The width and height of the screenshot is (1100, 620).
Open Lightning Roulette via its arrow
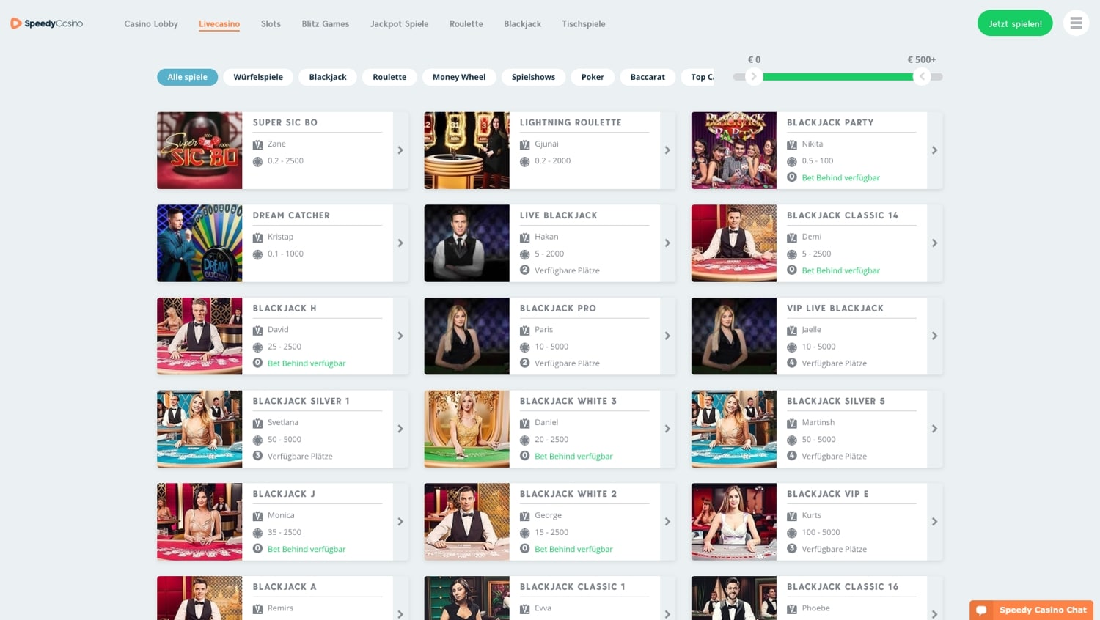[667, 150]
